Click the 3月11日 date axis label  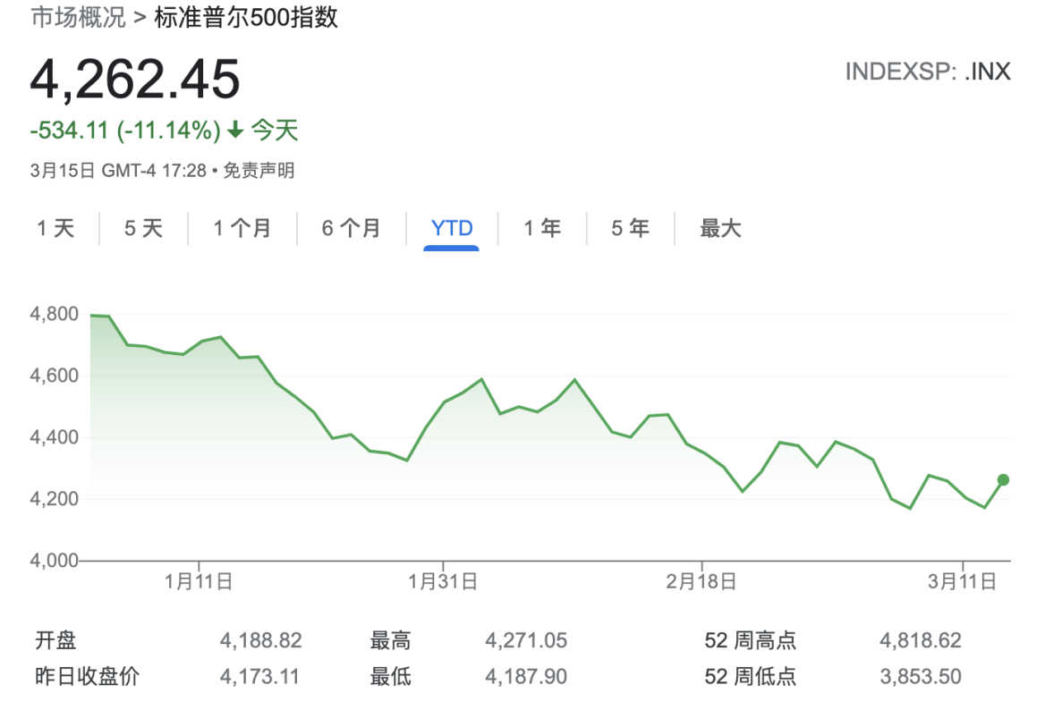coord(962,582)
